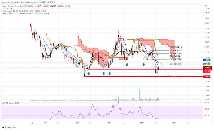Click the Ichimoku legend value 1.0770

click(43, 11)
